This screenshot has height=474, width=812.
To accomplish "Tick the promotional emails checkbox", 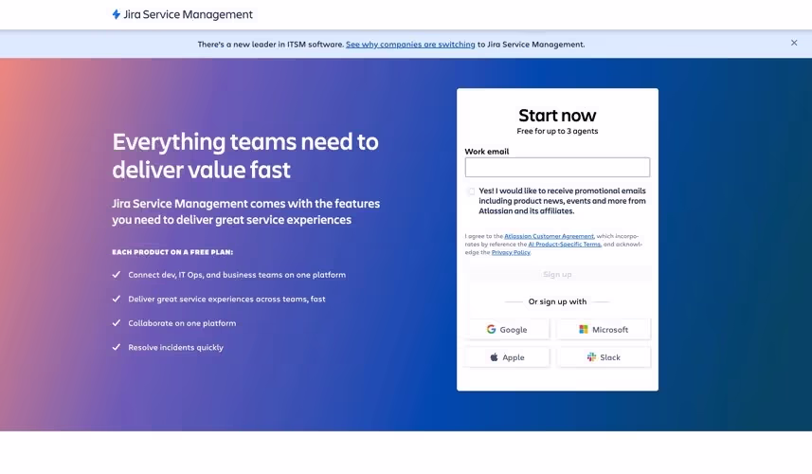I will 471,191.
